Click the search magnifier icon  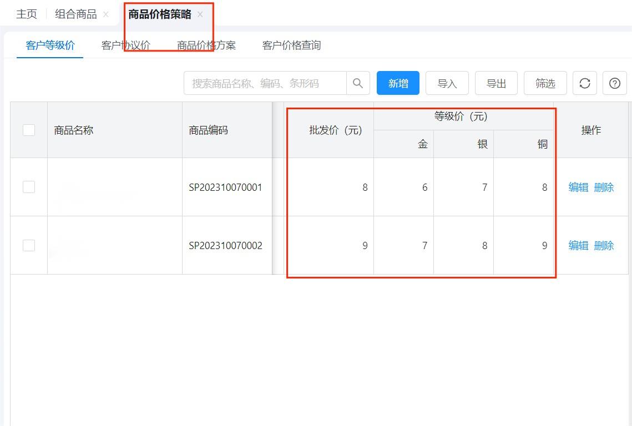click(x=358, y=83)
